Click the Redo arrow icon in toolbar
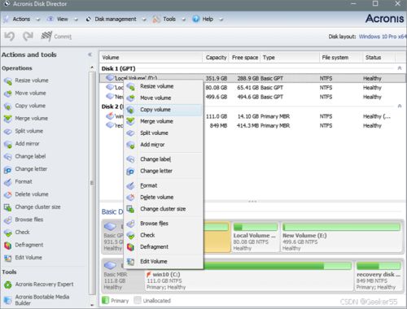This screenshot has width=407, height=309. [28, 37]
